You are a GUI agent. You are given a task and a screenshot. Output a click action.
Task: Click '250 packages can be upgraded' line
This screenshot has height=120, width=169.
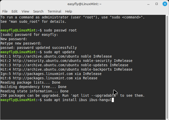pyautogui.click(x=73, y=95)
